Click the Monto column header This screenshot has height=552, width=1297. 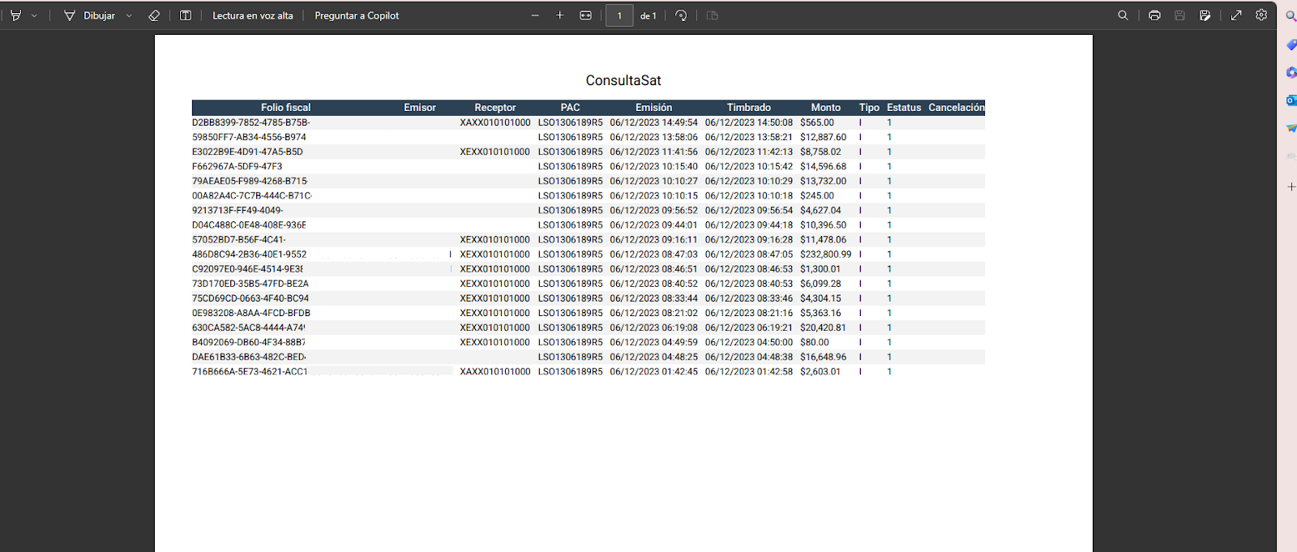point(826,107)
